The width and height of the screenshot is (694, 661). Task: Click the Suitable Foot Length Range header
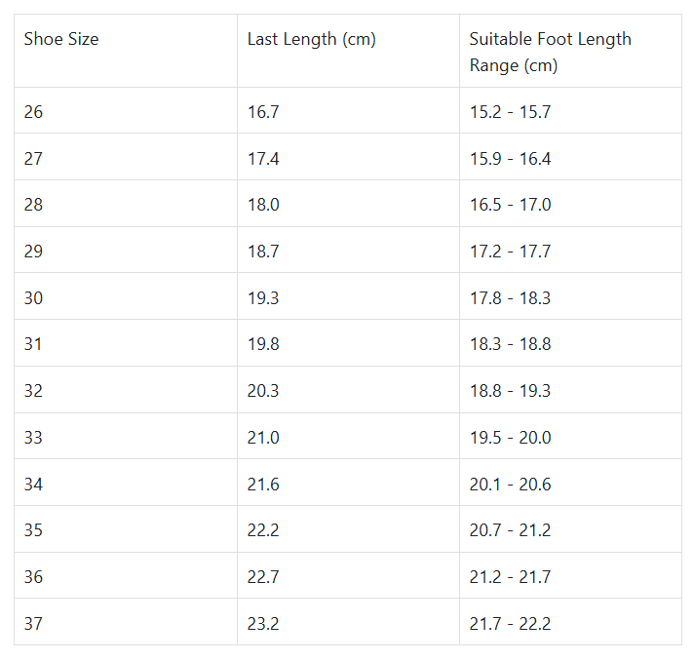550,52
